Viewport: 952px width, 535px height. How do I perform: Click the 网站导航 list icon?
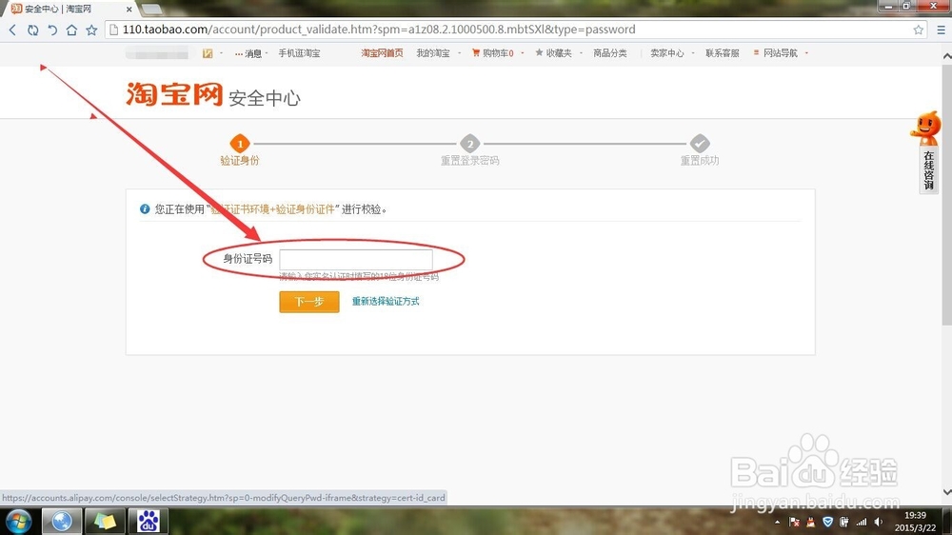756,52
